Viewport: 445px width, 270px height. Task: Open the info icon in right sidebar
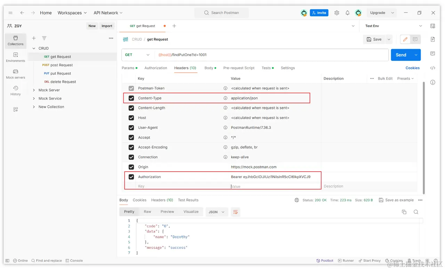click(433, 82)
